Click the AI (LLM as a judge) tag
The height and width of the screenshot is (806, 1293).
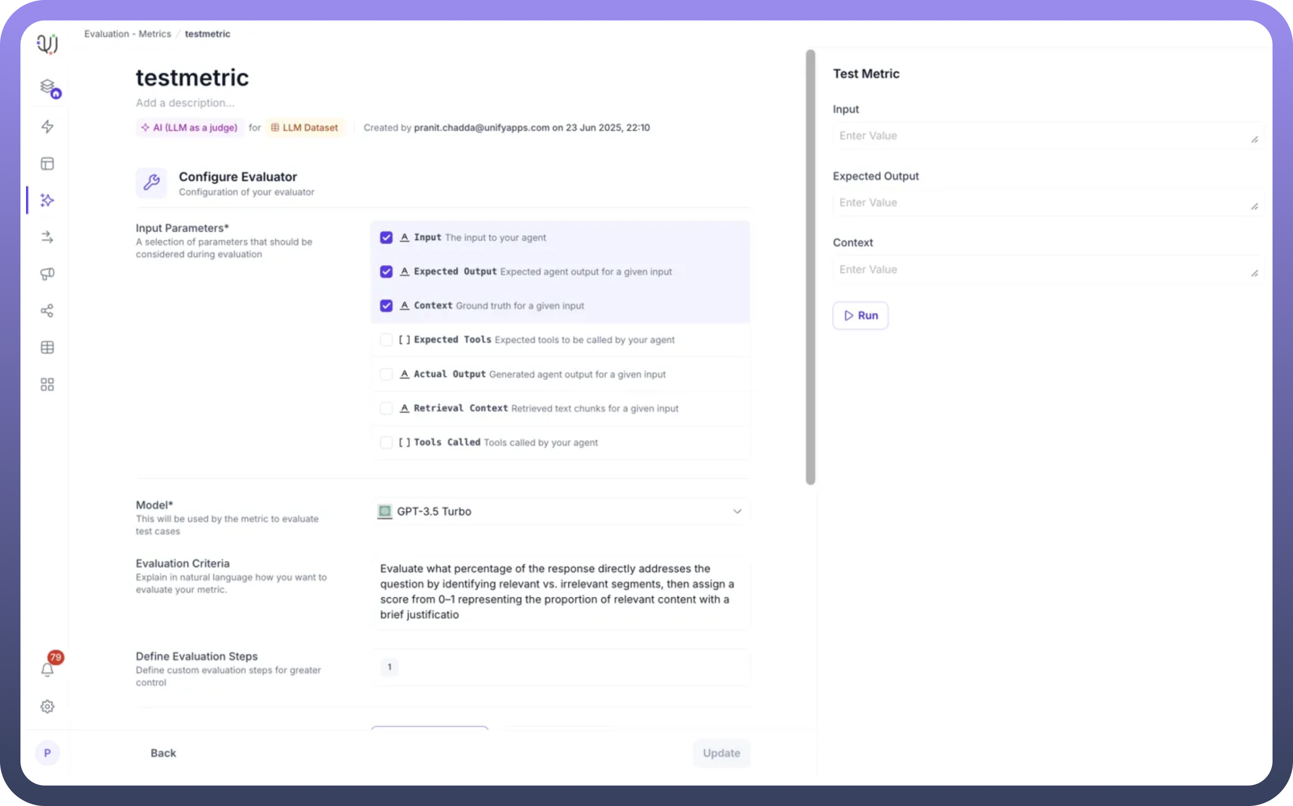pyautogui.click(x=190, y=127)
